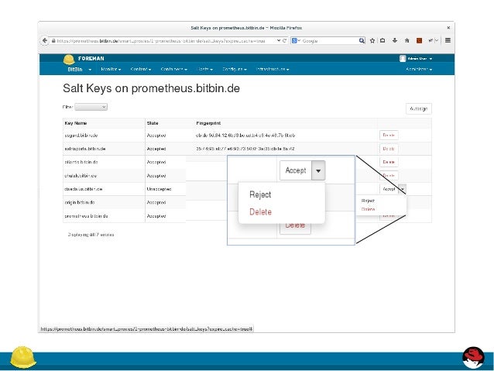Image resolution: width=494 pixels, height=371 pixels.
Task: Click the fingerprint in the asgard row
Action: point(245,136)
